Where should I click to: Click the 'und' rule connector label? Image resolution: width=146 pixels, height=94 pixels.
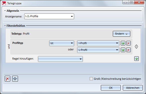click(x=9, y=46)
